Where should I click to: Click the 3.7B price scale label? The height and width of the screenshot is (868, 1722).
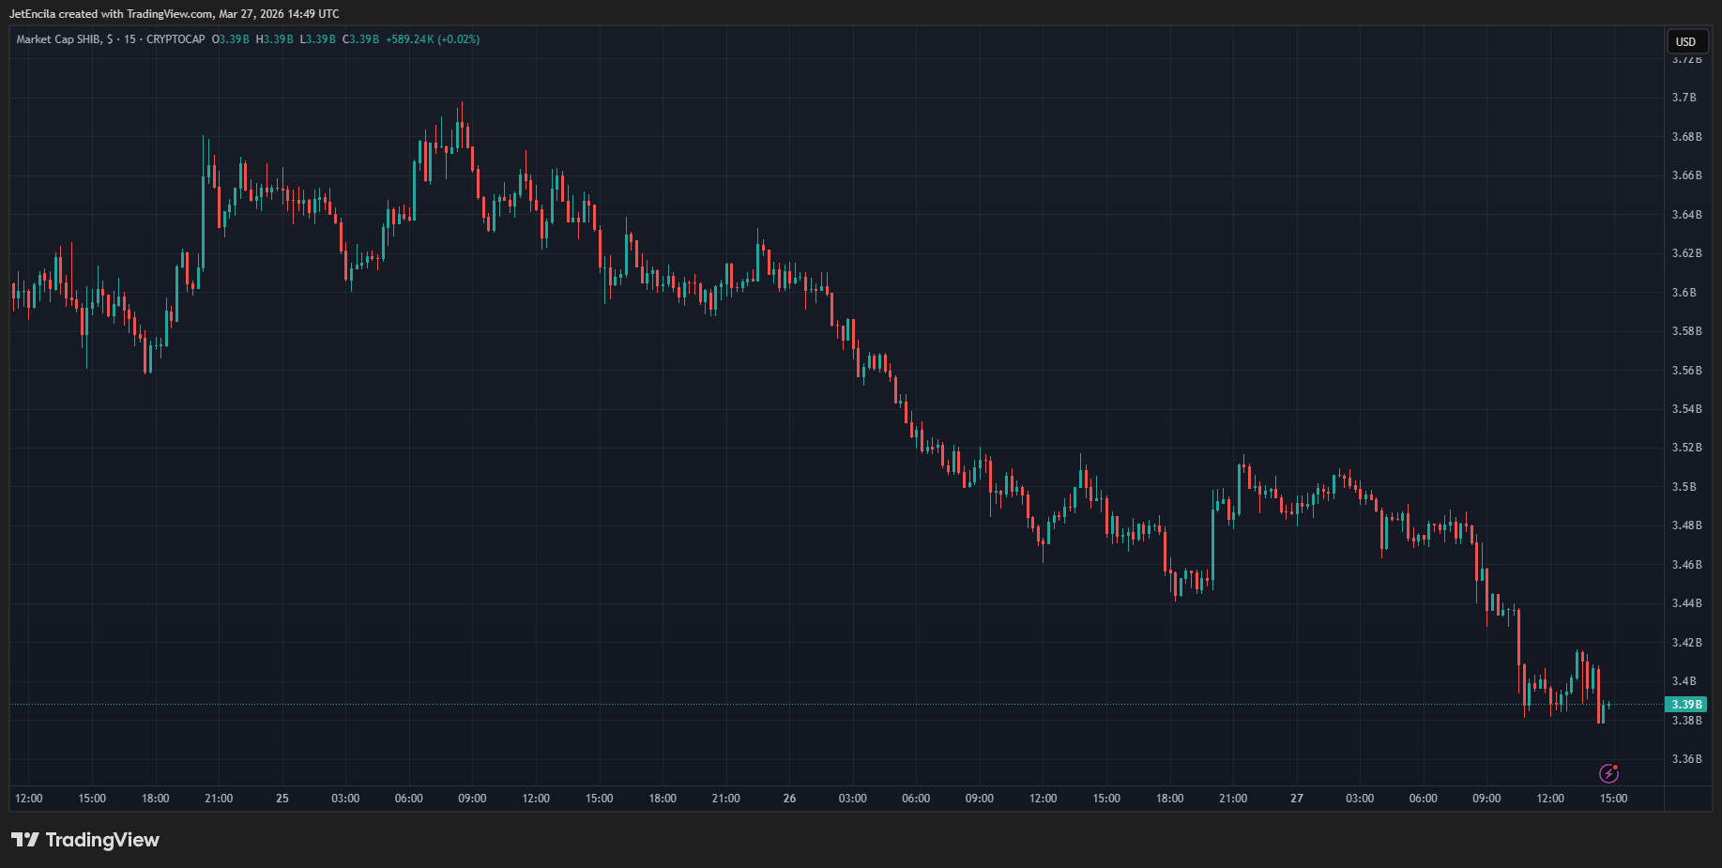1684,98
